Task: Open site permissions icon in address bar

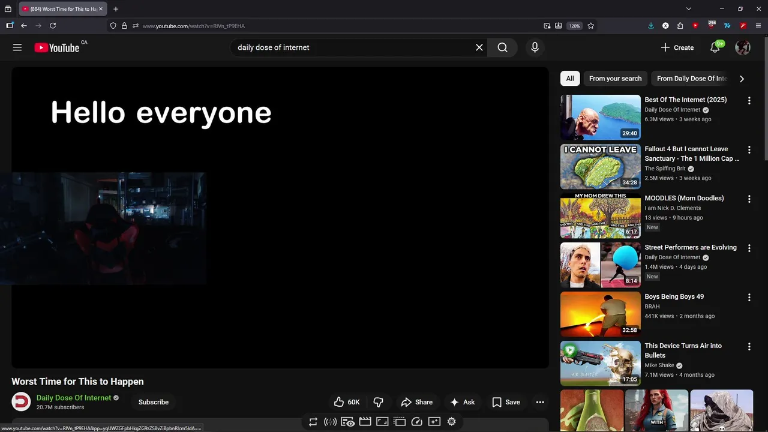Action: click(x=136, y=26)
